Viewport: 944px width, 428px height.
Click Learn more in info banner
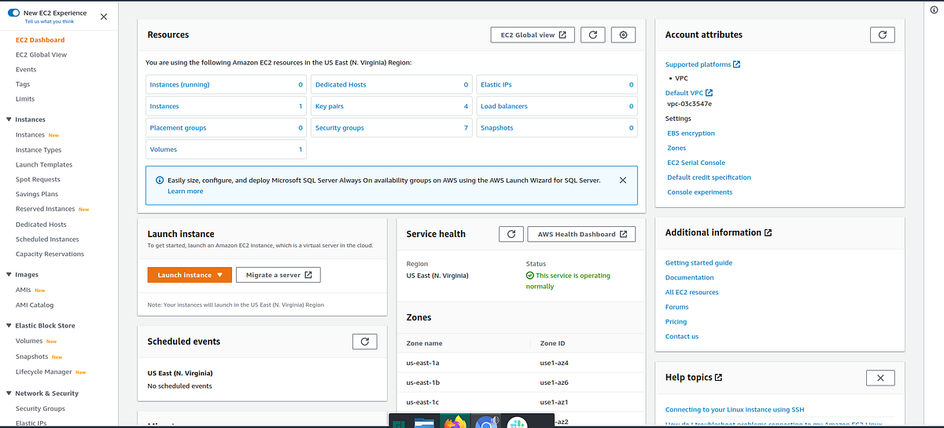point(185,192)
